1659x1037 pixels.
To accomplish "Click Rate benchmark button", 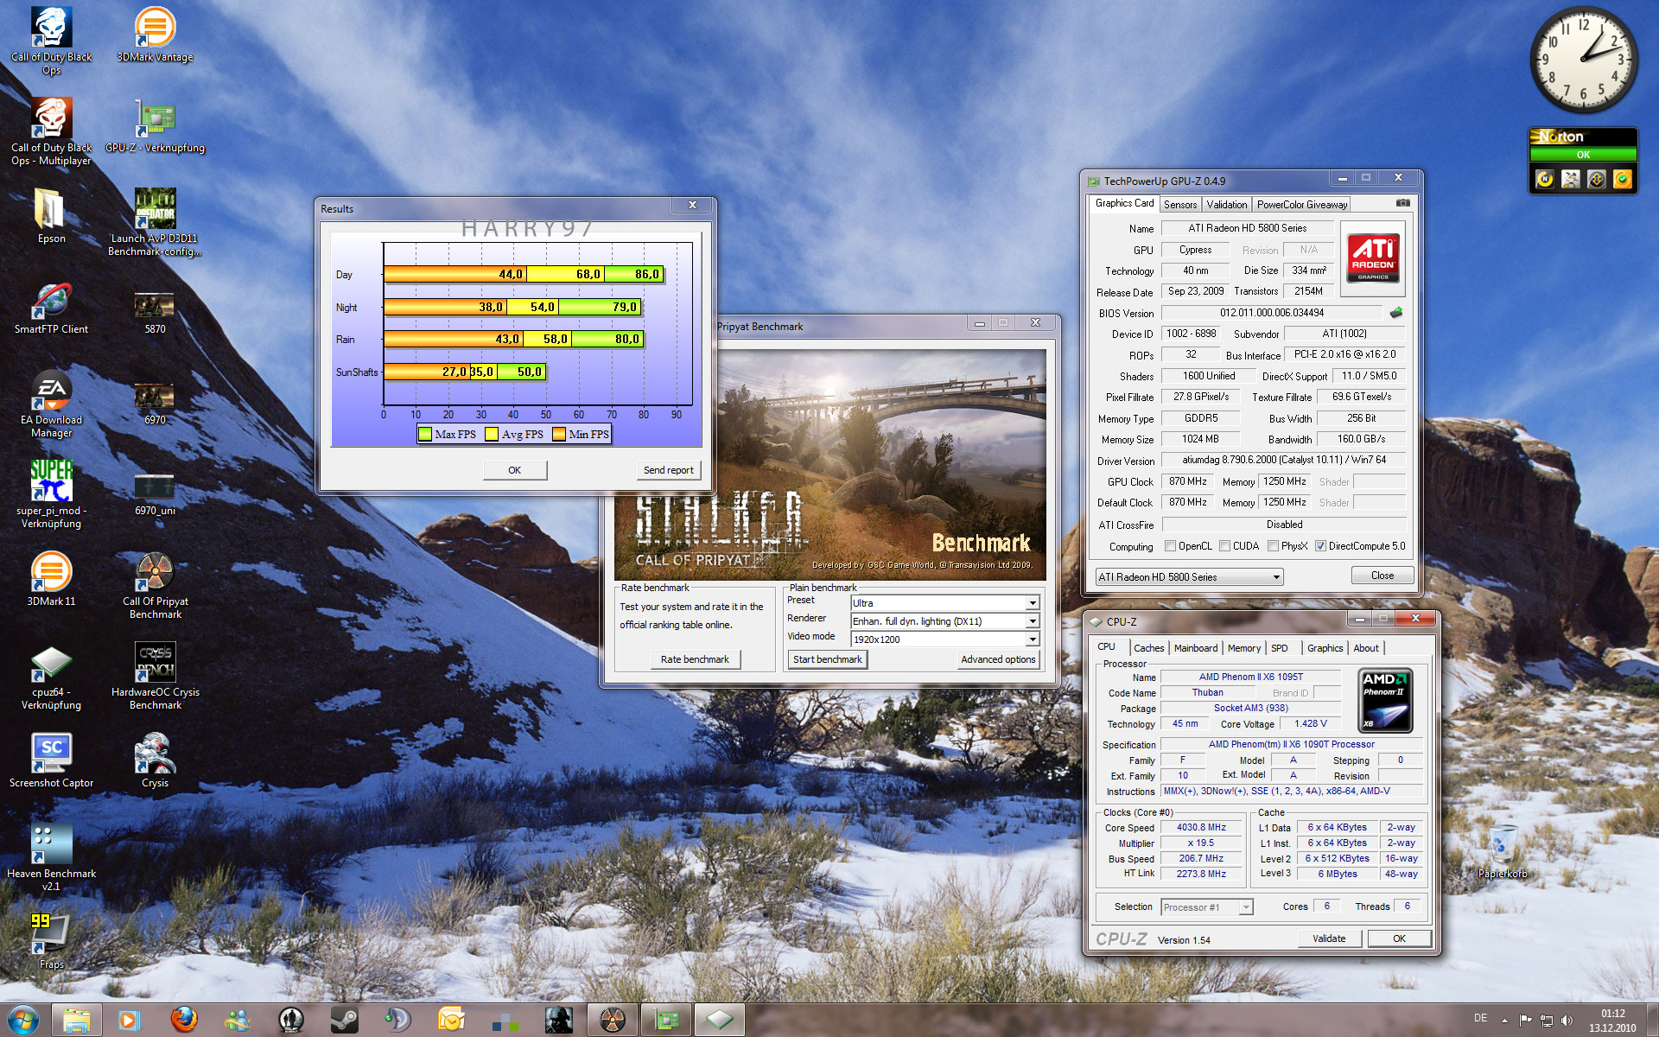I will [695, 659].
